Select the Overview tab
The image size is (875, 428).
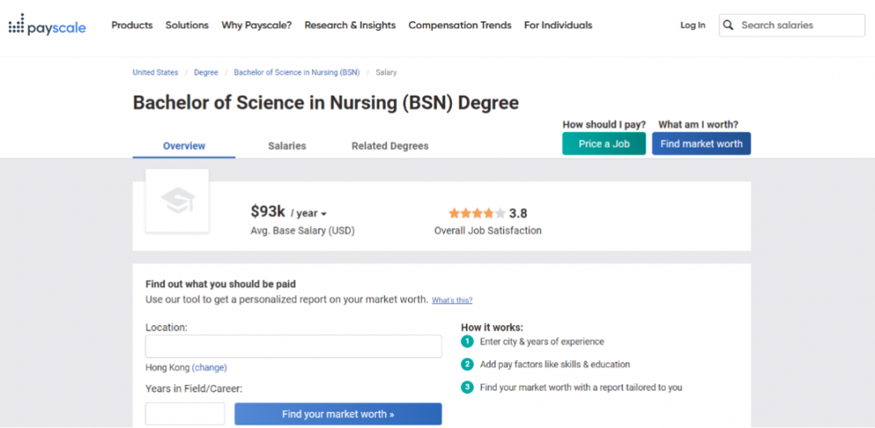pyautogui.click(x=184, y=146)
